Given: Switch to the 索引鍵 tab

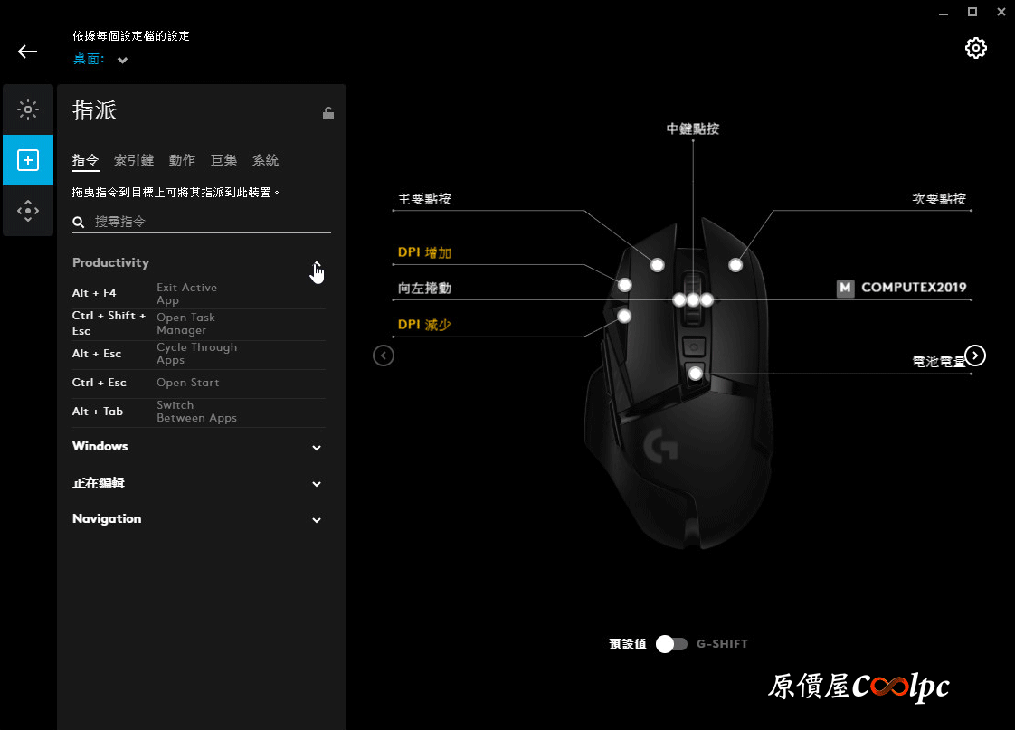Looking at the screenshot, I should (134, 160).
